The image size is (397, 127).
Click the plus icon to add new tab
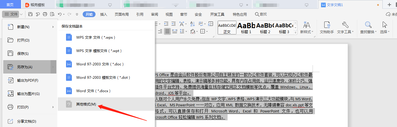(x=389, y=5)
